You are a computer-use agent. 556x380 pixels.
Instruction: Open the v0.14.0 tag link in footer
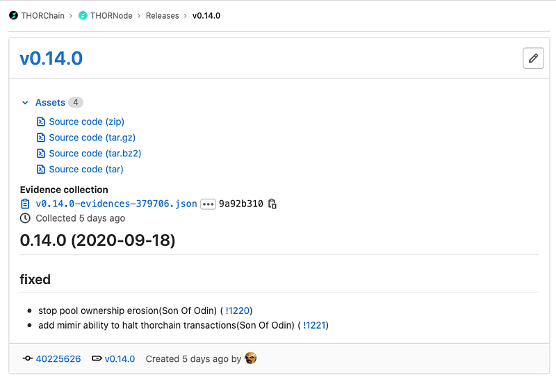tap(120, 358)
